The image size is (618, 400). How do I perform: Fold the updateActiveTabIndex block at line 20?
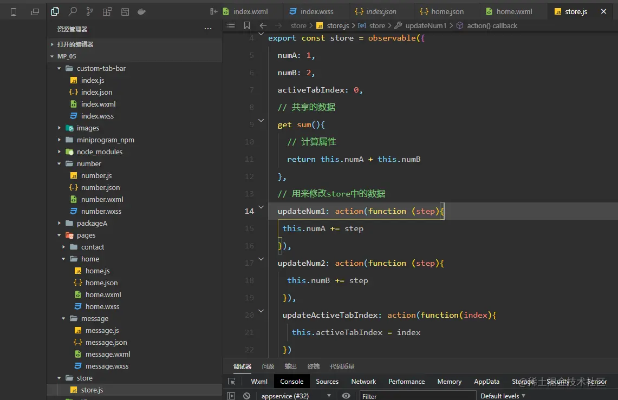pyautogui.click(x=261, y=311)
